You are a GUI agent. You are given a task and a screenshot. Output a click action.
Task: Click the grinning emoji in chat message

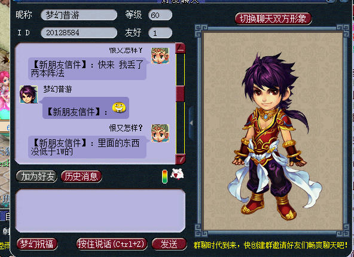119,108
